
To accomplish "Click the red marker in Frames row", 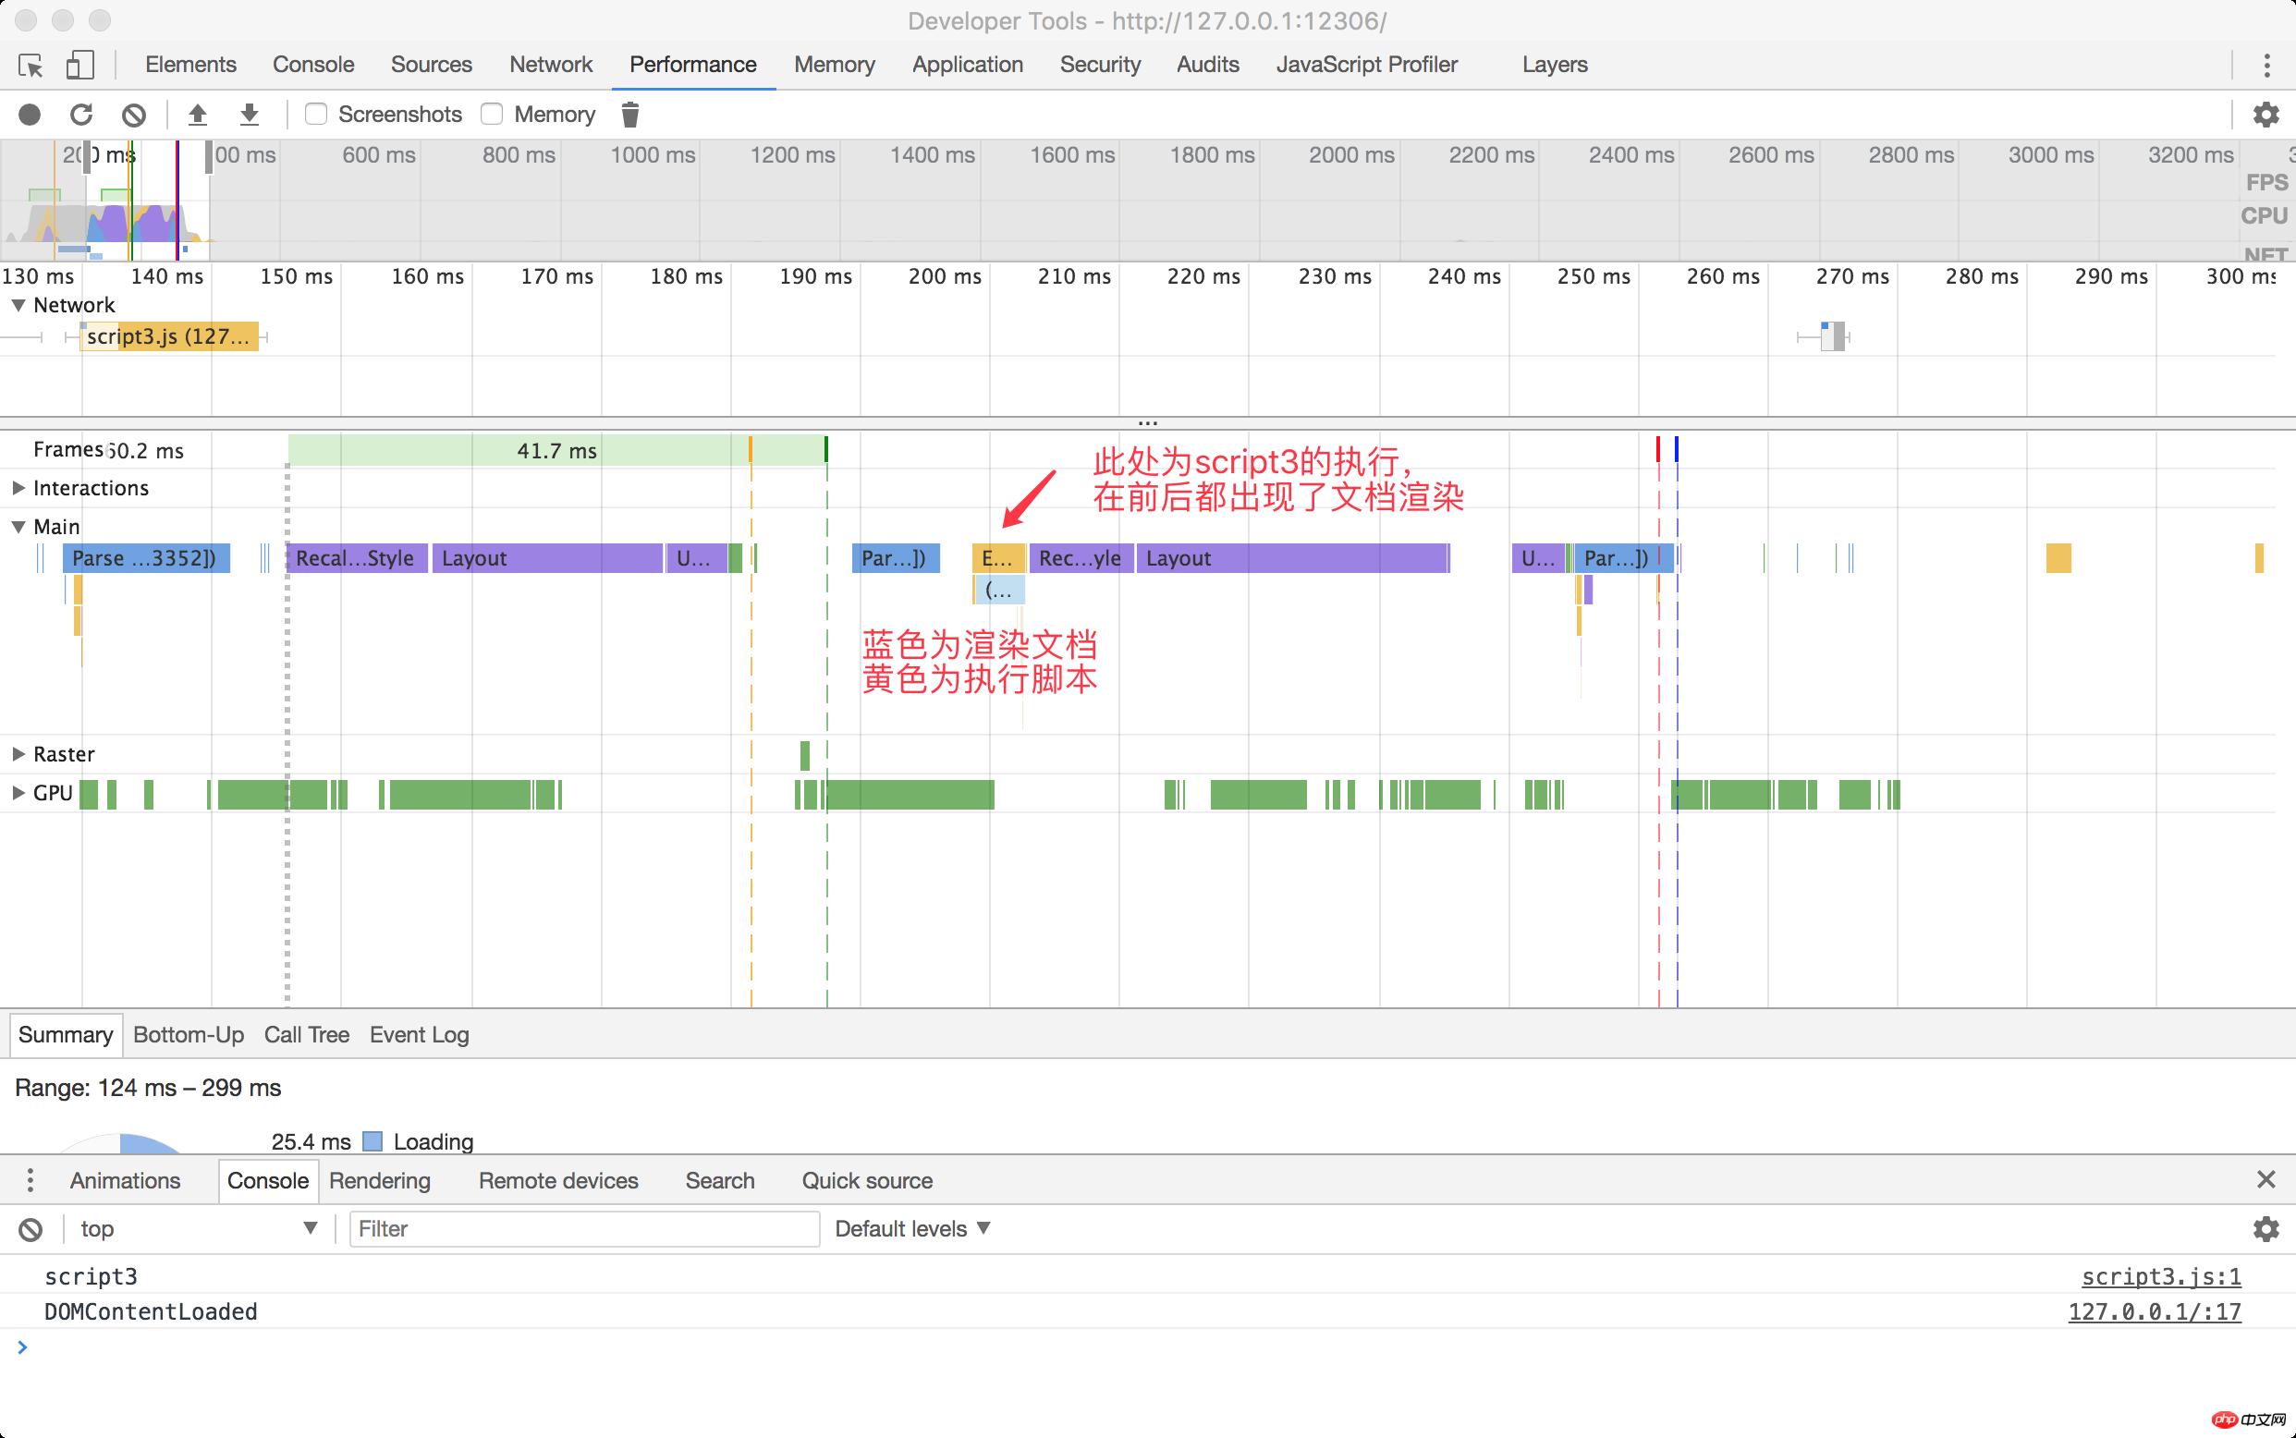I will [x=1658, y=449].
